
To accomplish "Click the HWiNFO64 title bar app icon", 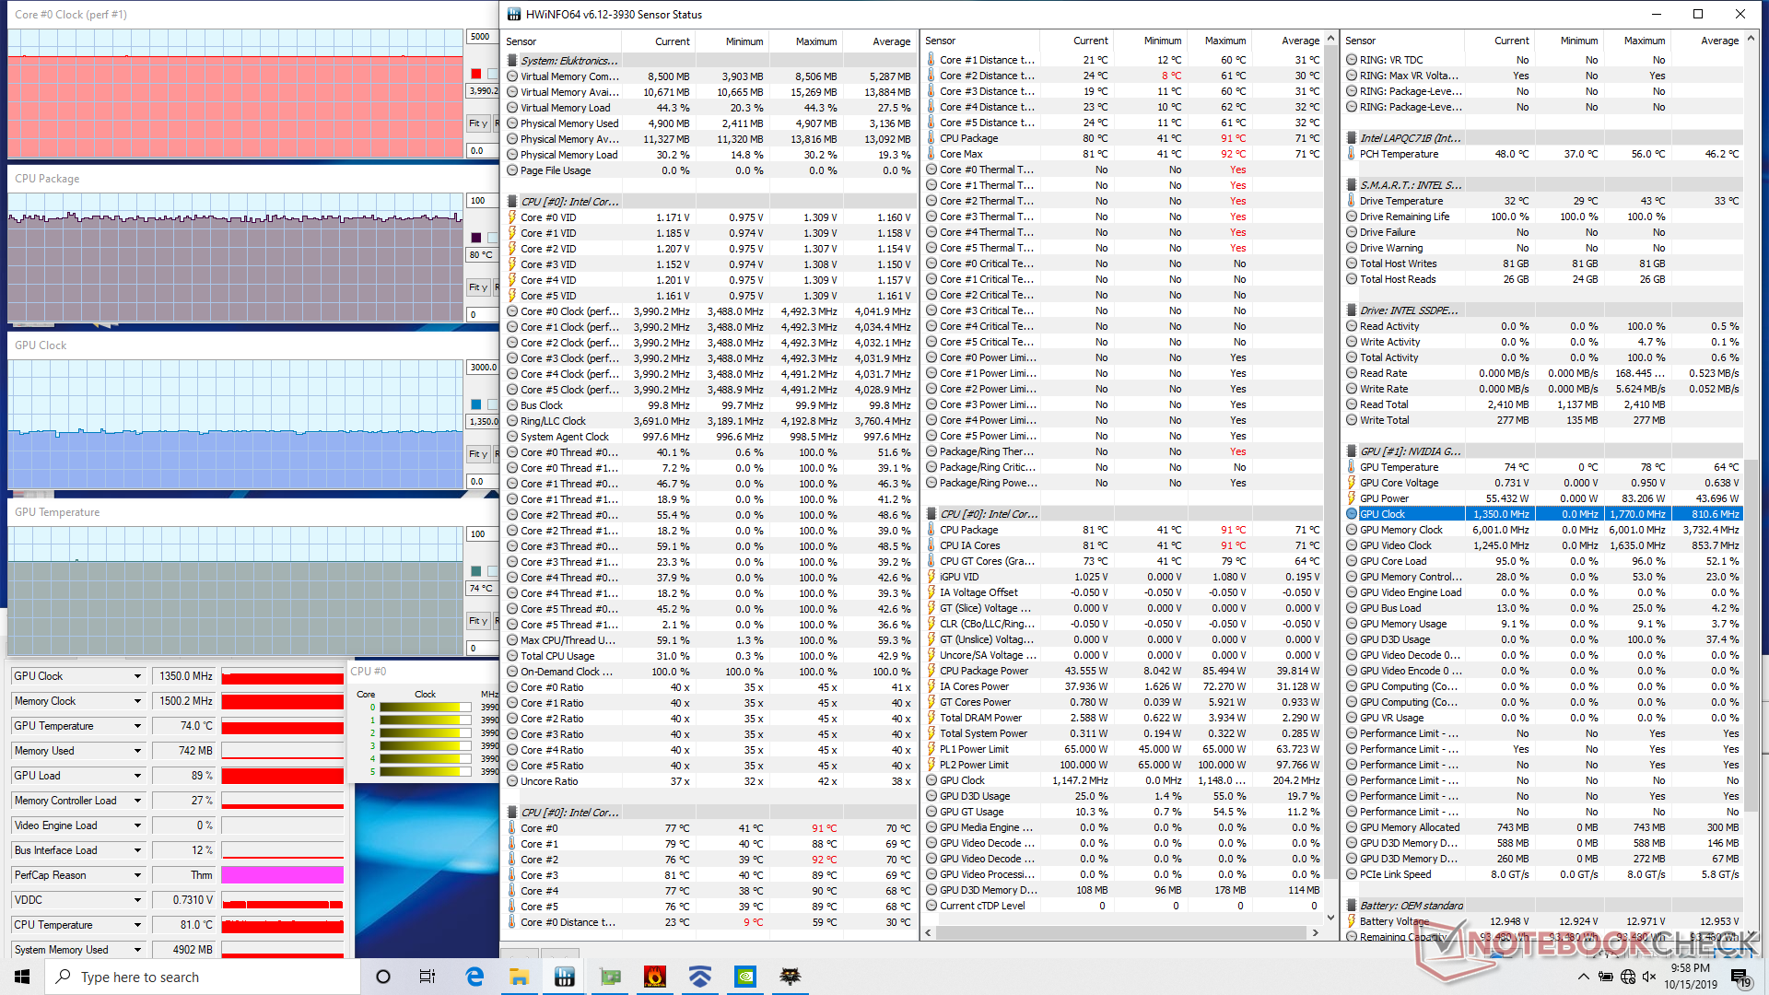I will coord(512,14).
